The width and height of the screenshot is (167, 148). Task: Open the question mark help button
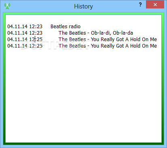click(x=140, y=5)
